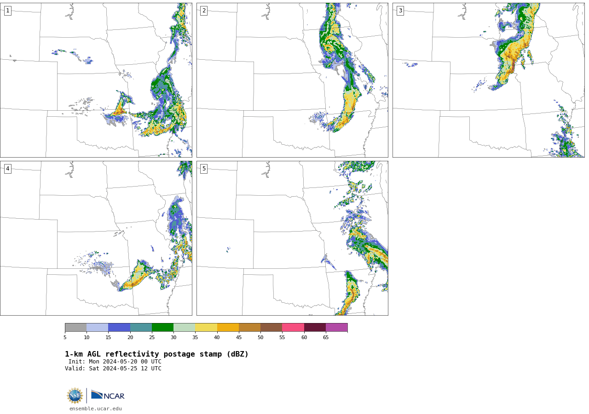Click the NSF logo icon
The image size is (589, 414).
click(x=75, y=396)
